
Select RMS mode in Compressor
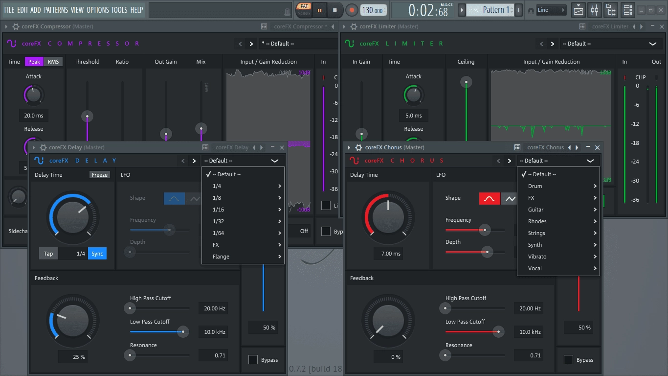pyautogui.click(x=53, y=62)
